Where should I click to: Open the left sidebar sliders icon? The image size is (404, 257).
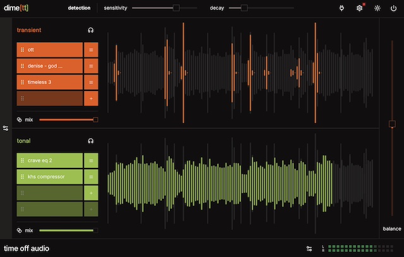pos(6,128)
